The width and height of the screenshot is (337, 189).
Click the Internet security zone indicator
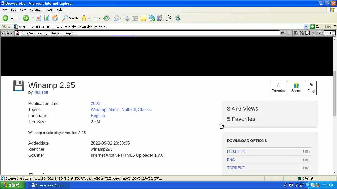coord(305,178)
